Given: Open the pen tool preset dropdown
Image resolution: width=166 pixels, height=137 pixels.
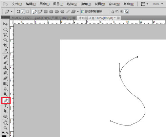Looking at the screenshot, I should (x=8, y=12).
